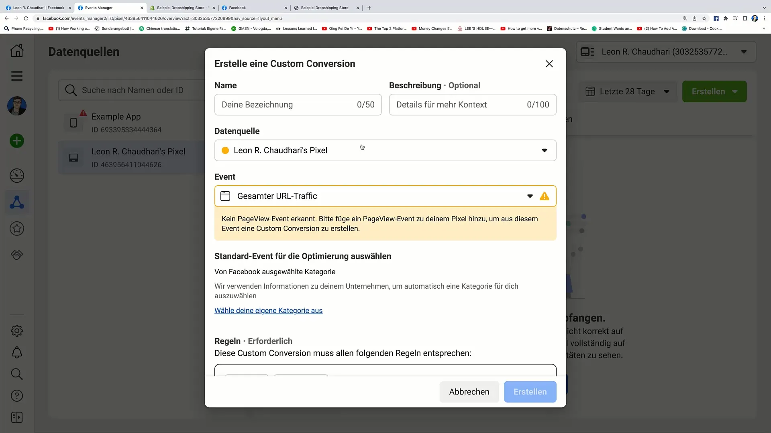Image resolution: width=771 pixels, height=433 pixels.
Task: Click the Chrome profile avatar in toolbar
Action: click(755, 18)
